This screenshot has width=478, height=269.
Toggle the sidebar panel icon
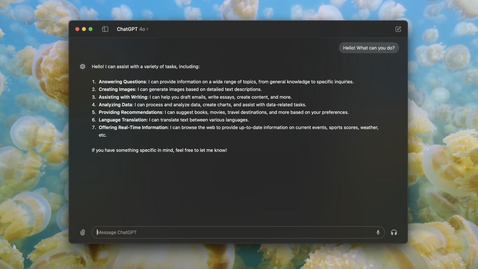click(x=105, y=29)
